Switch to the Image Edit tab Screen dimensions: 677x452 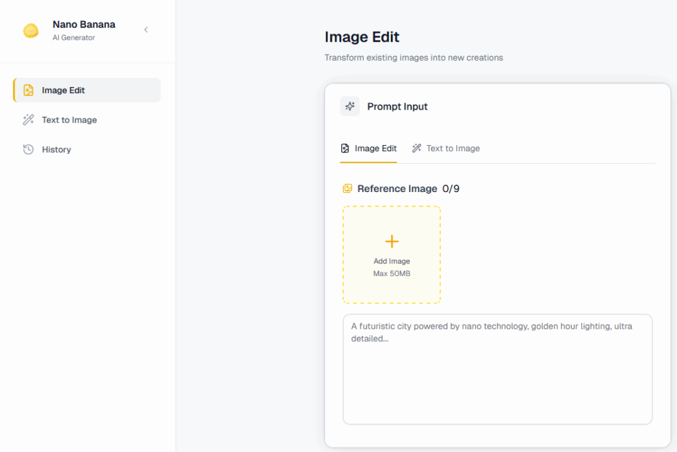369,148
